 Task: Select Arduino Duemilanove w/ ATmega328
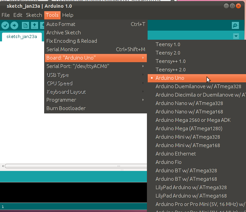tap(197, 86)
